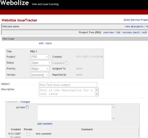The width and height of the screenshot is (148, 138).
Task: Go to view all projects
Action: [134, 26]
